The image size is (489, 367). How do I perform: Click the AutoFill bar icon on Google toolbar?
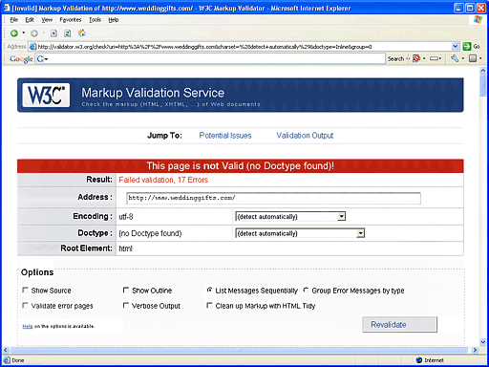click(x=434, y=58)
